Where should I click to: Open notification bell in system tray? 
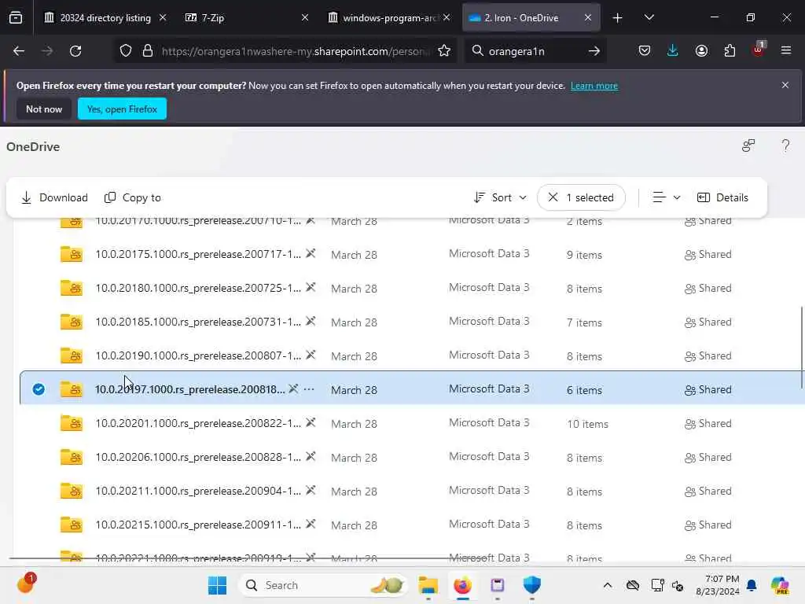(x=752, y=585)
